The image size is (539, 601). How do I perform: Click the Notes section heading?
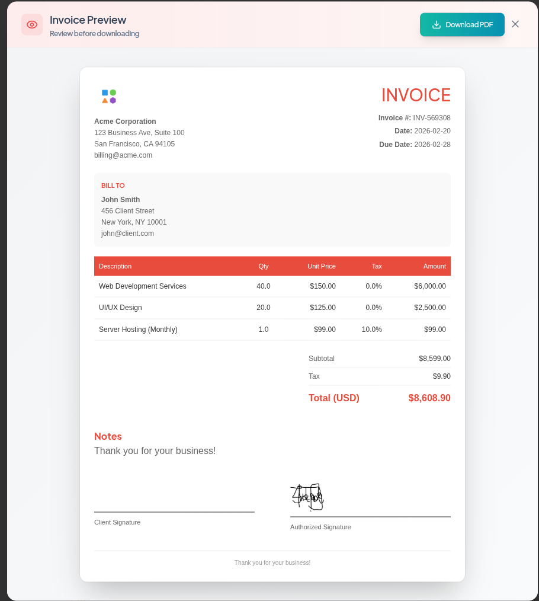point(108,436)
